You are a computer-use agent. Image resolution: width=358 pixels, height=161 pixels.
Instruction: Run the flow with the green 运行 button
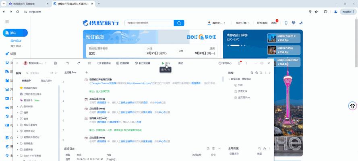pos(166,63)
